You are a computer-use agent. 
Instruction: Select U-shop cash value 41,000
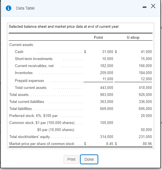(x=146, y=52)
